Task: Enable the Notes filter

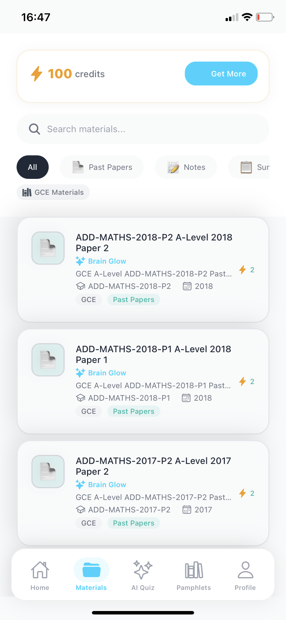Action: [x=185, y=167]
